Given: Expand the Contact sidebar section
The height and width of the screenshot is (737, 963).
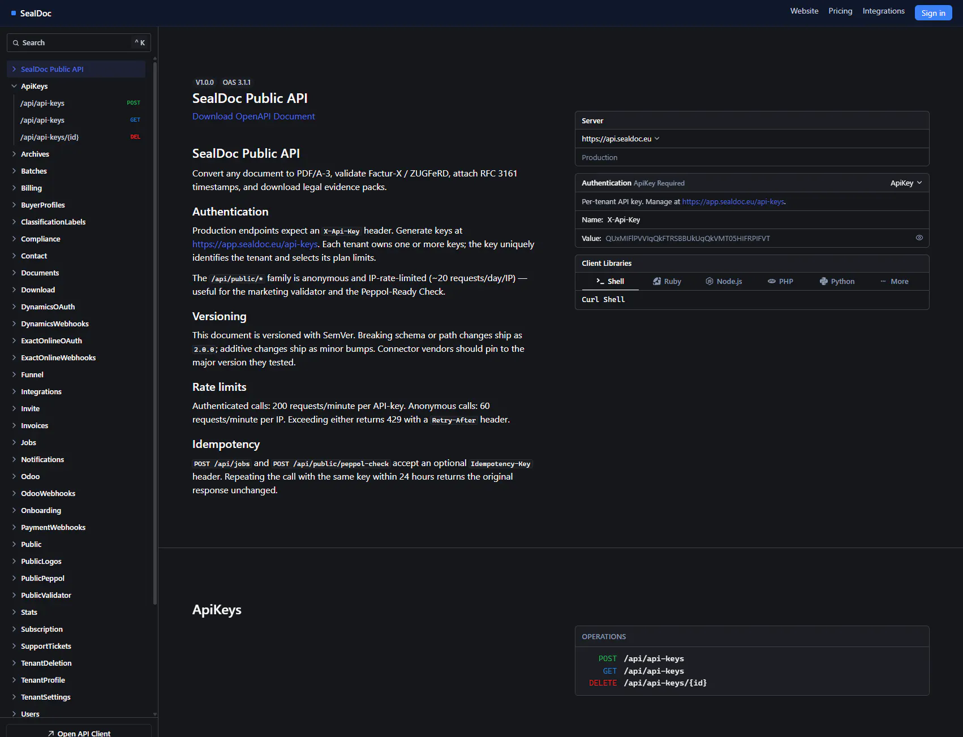Looking at the screenshot, I should 76,256.
